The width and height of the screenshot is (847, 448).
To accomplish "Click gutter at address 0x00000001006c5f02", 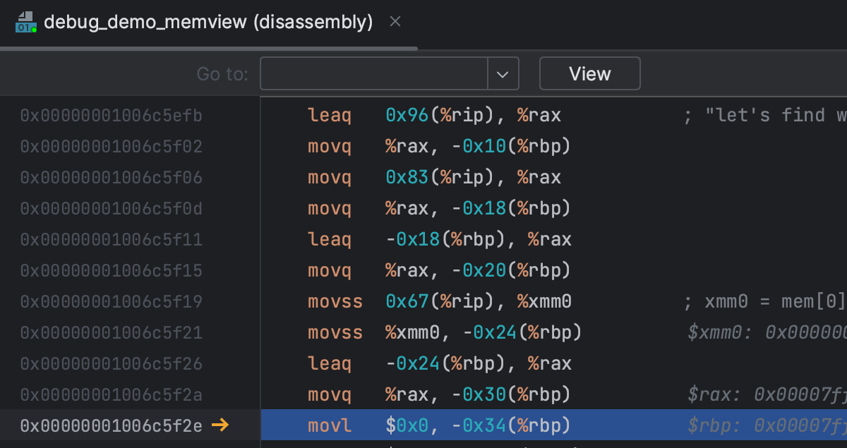I will coord(111,147).
